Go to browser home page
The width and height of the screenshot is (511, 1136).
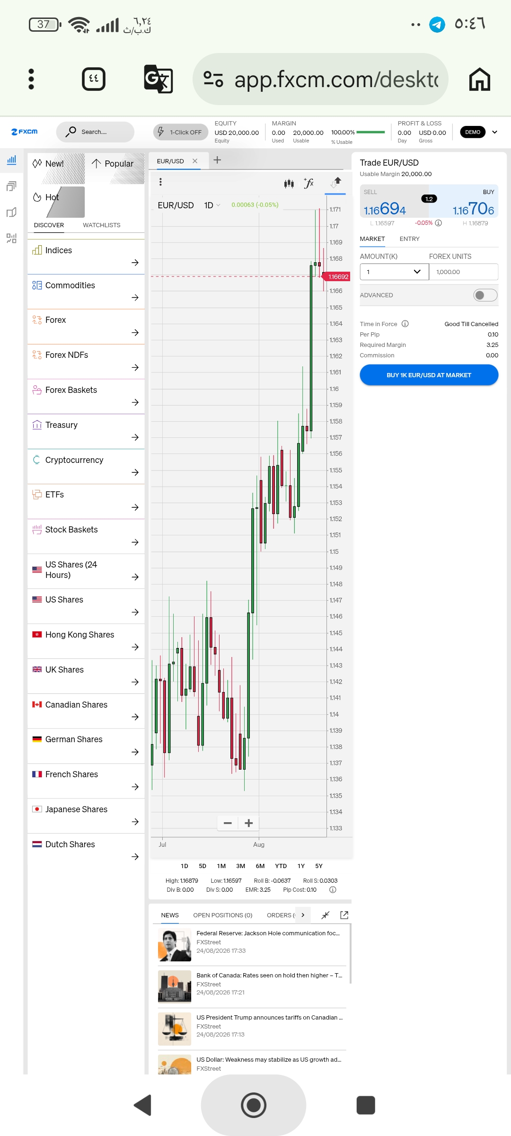(x=479, y=79)
